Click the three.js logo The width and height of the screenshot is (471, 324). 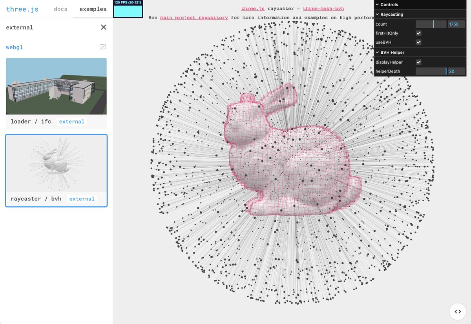[22, 9]
